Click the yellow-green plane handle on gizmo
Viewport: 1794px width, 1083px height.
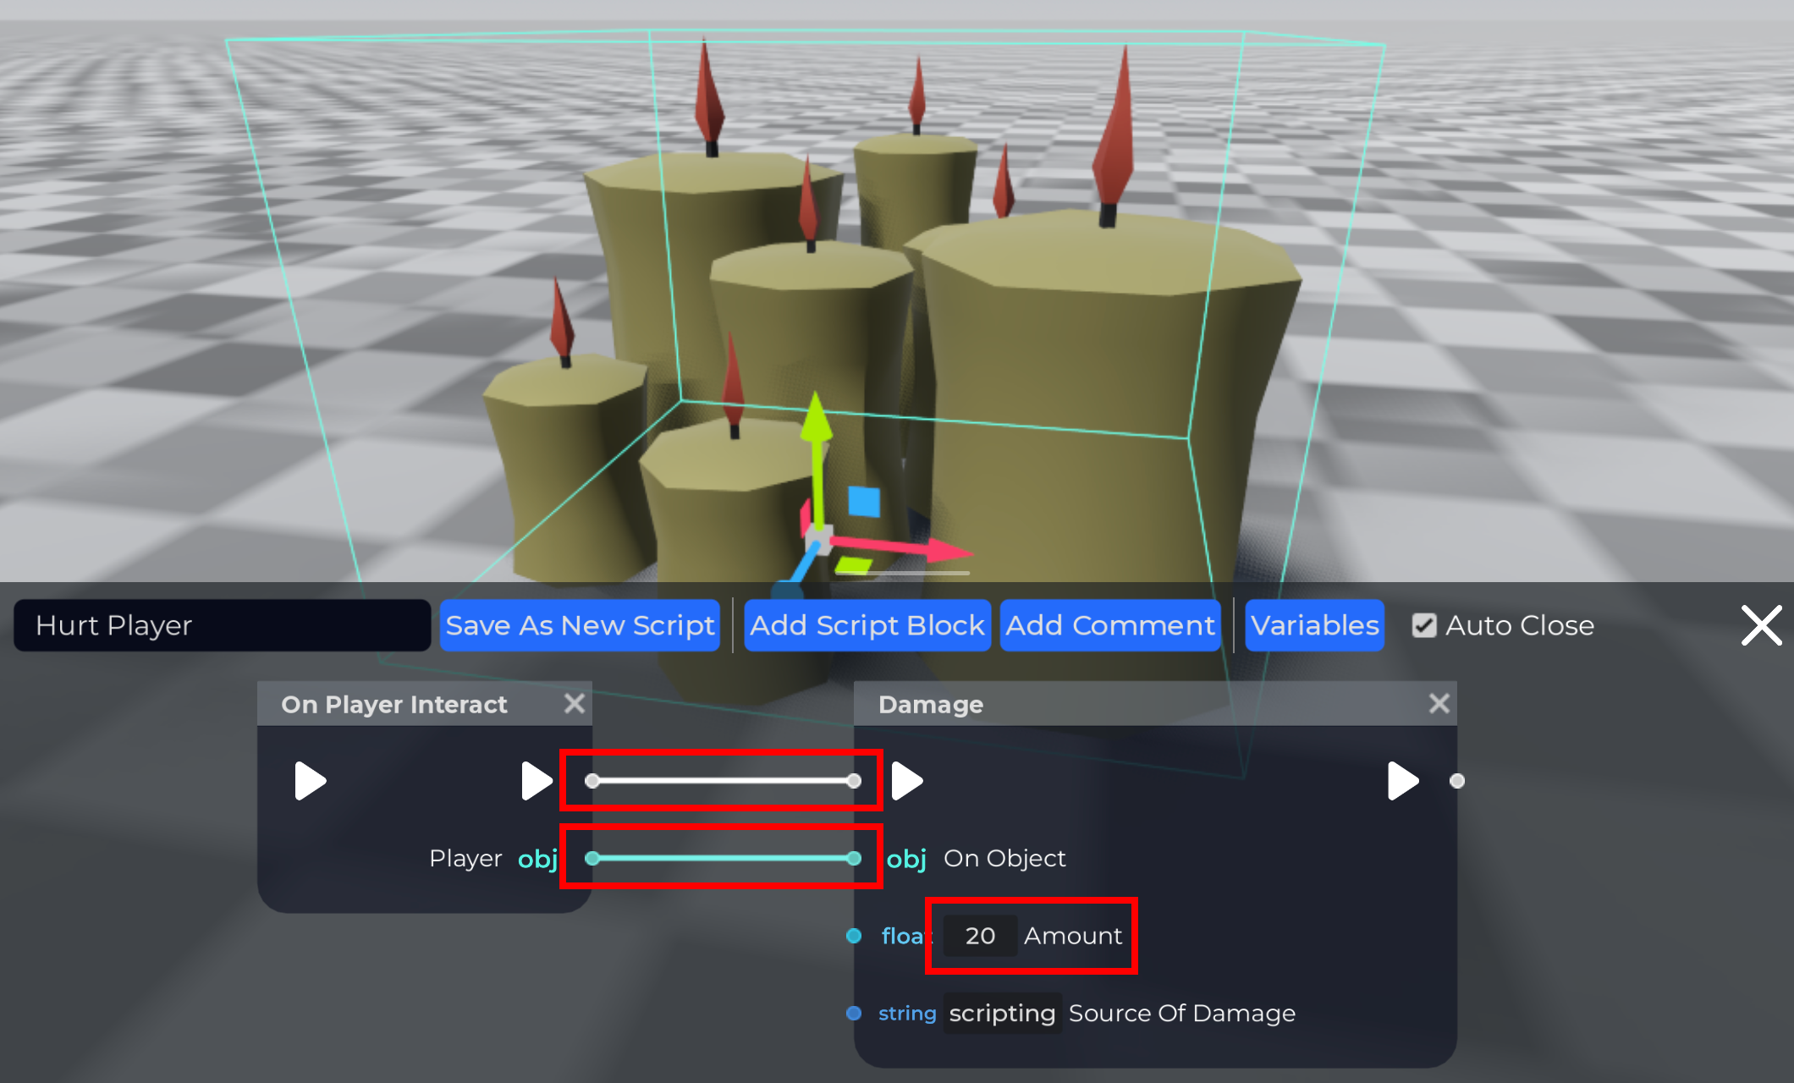point(853,564)
